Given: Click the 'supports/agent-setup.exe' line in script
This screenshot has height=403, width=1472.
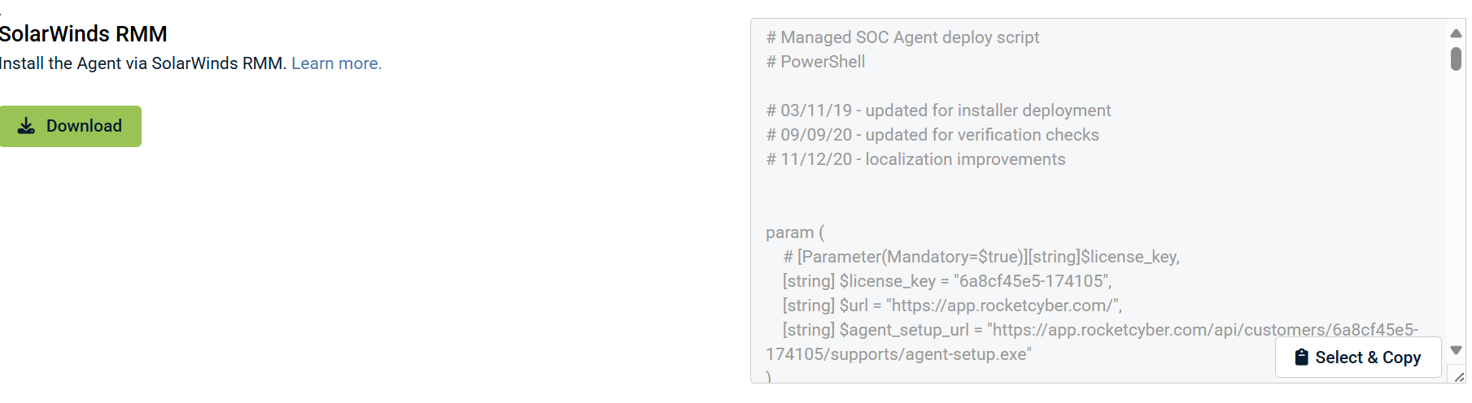Looking at the screenshot, I should click(898, 354).
